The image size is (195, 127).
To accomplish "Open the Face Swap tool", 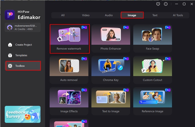I will pyautogui.click(x=152, y=39).
